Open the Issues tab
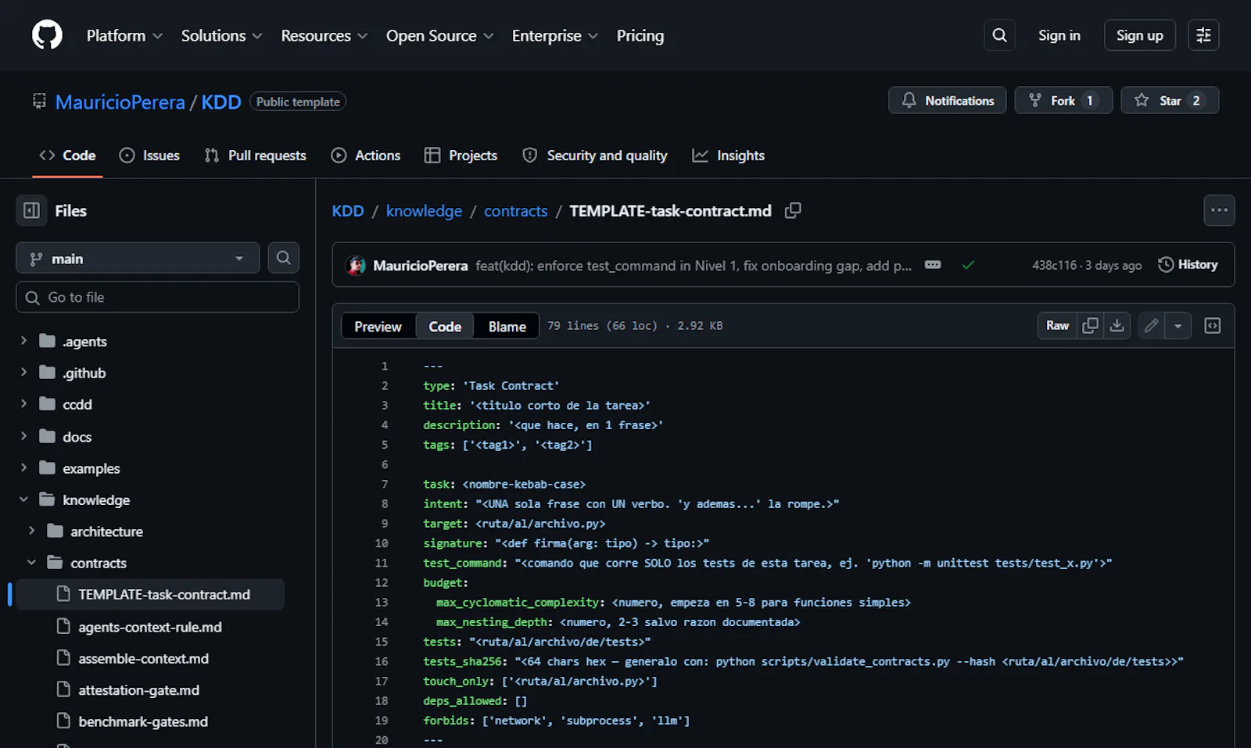The image size is (1251, 748). tap(149, 155)
